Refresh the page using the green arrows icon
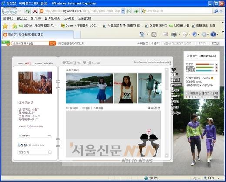 (27, 11)
